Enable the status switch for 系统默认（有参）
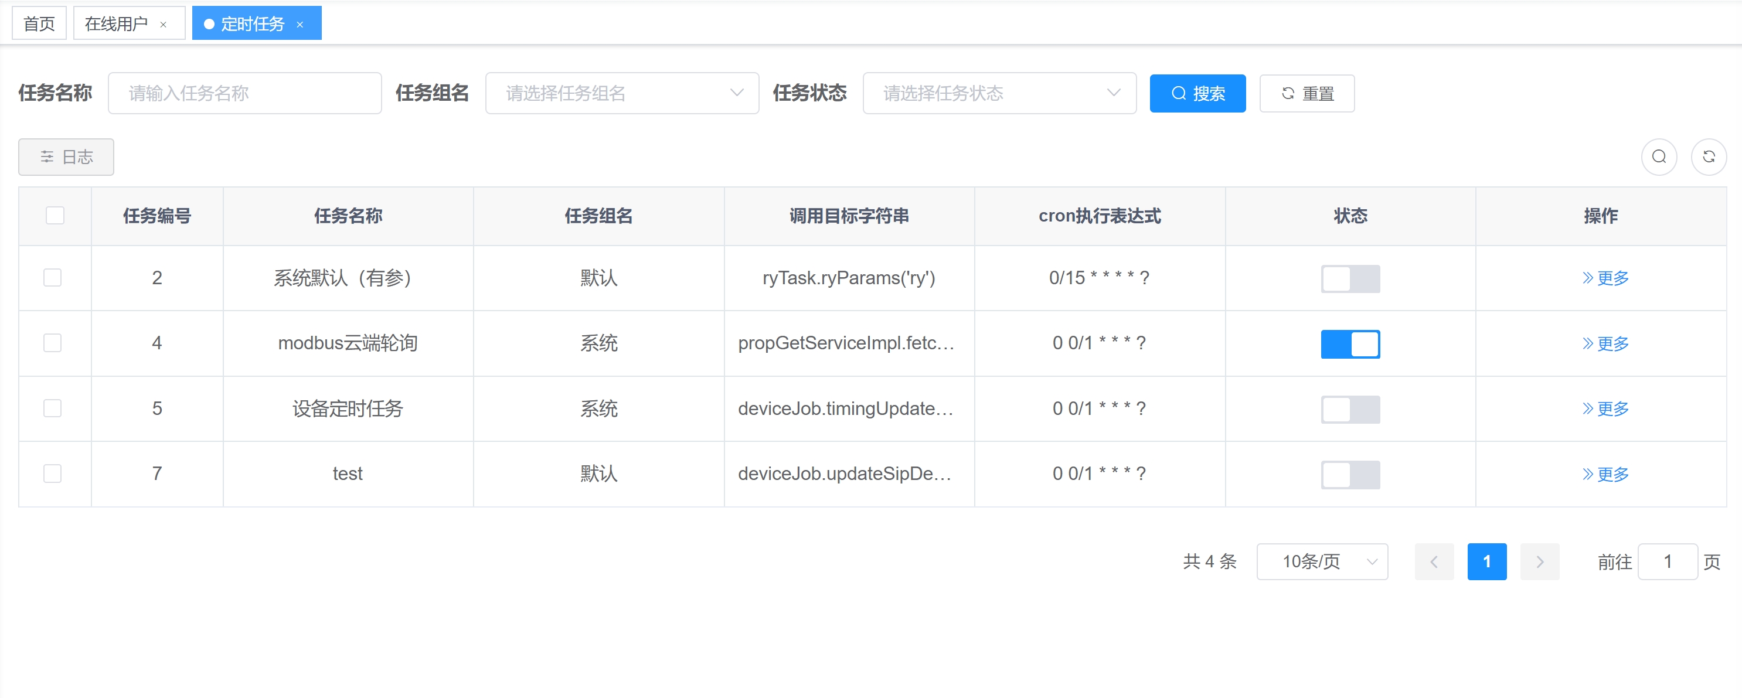This screenshot has height=698, width=1742. click(1350, 278)
